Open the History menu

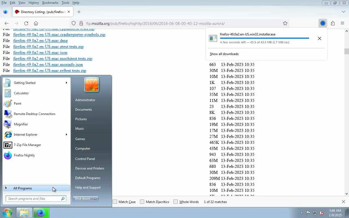pos(34,3)
